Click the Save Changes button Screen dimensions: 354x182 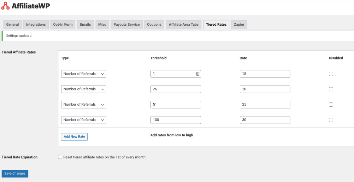pos(15,174)
